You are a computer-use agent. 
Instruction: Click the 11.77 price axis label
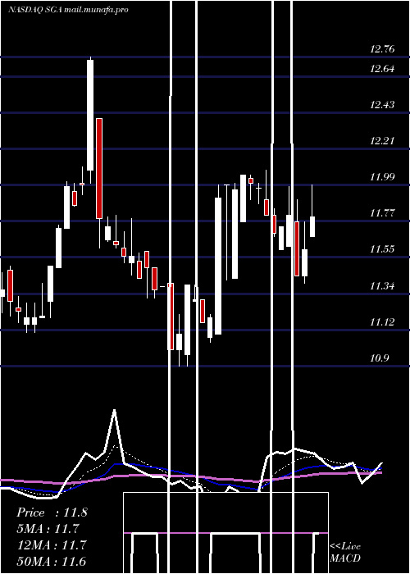(x=382, y=213)
